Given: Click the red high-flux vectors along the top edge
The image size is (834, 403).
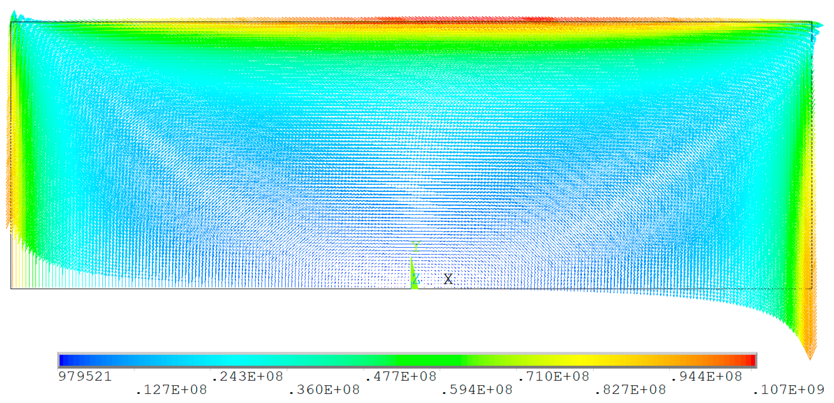Looking at the screenshot, I should [472, 18].
